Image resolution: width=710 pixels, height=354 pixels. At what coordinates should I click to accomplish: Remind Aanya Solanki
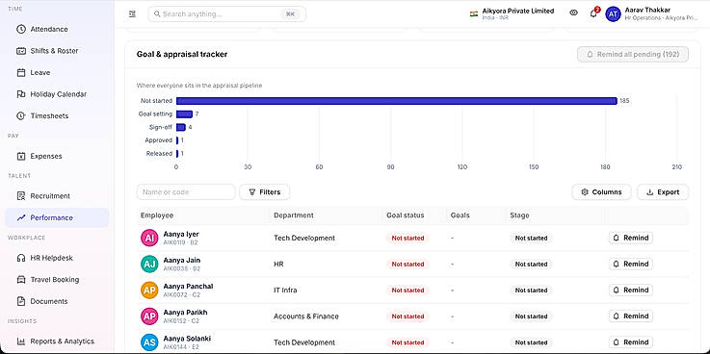tap(630, 342)
